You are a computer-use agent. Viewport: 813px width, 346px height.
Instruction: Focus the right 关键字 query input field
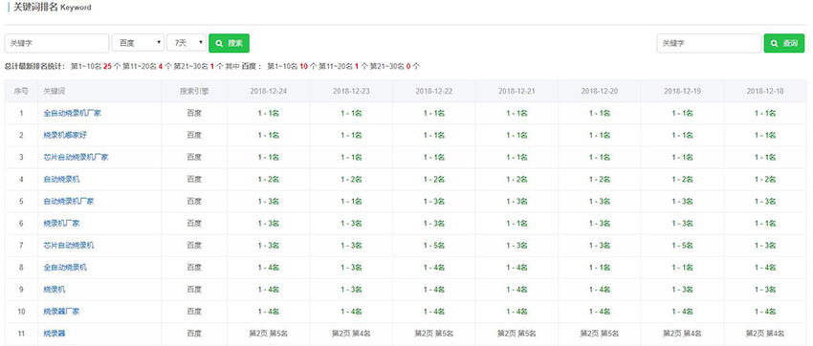click(709, 44)
